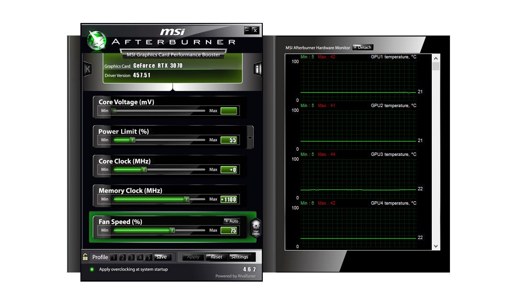Click the User Define fan gear icon
The width and height of the screenshot is (517, 306).
point(256,228)
